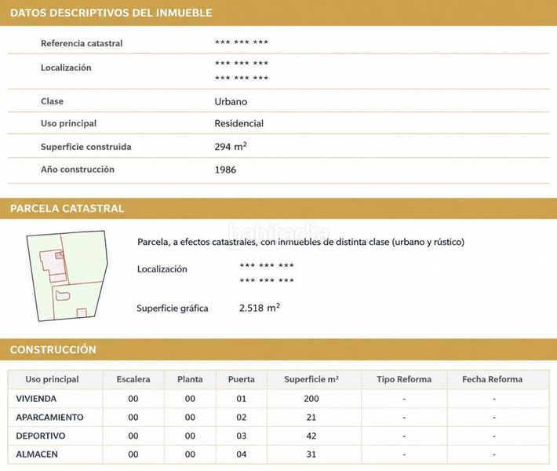The height and width of the screenshot is (471, 557).
Task: Click the 'Uso principal' table column header
Action: [x=53, y=379]
